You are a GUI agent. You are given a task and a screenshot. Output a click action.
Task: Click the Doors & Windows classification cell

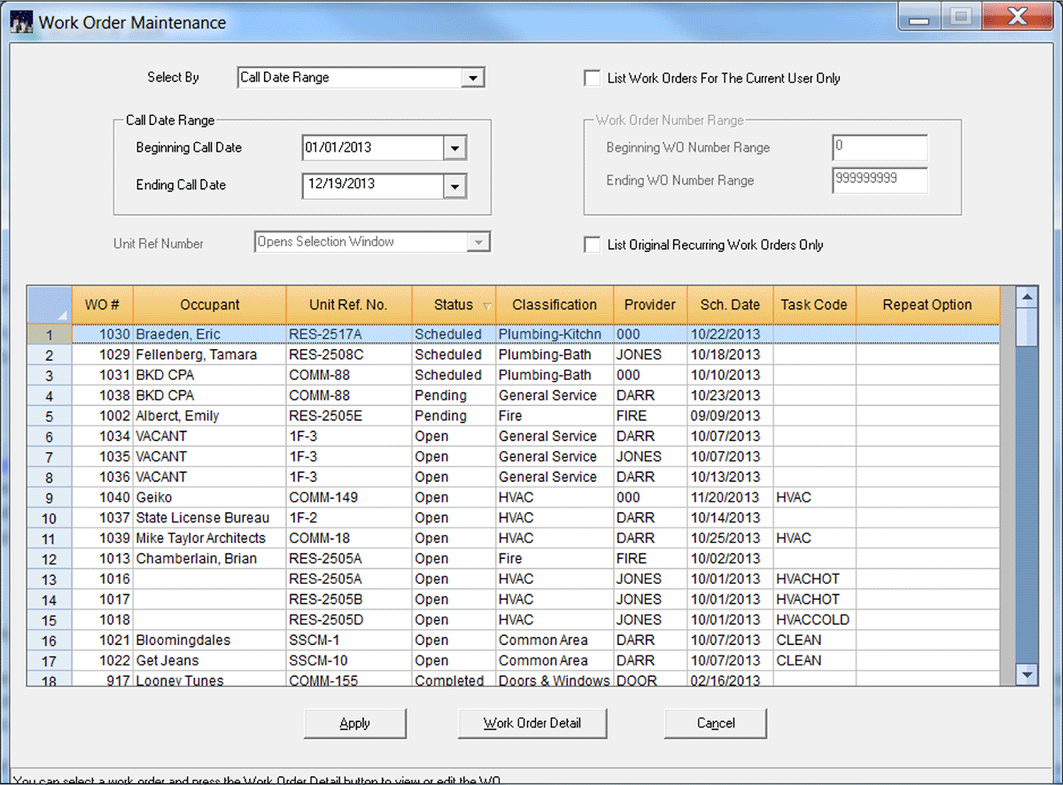pos(555,680)
